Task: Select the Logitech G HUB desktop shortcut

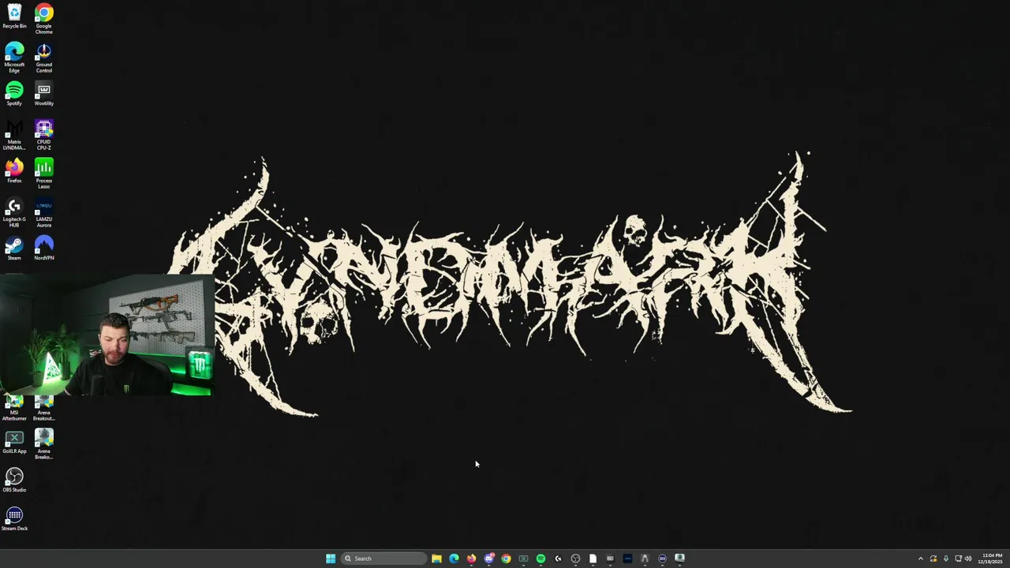Action: pos(14,212)
